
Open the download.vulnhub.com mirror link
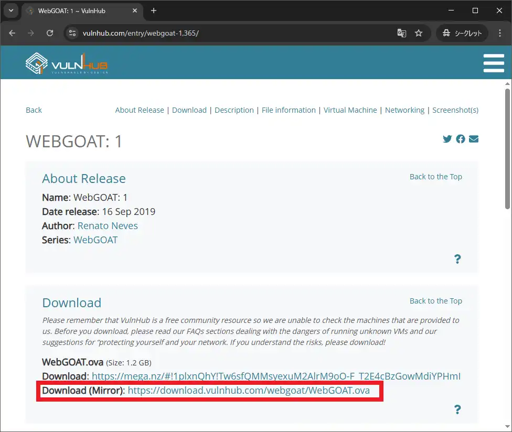[249, 391]
